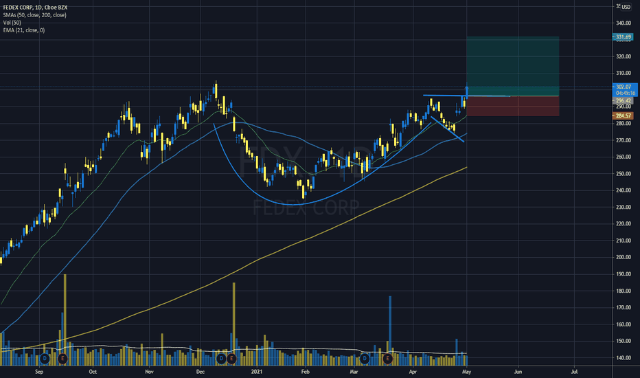Select the red stop-loss zone
The width and height of the screenshot is (640, 378).
click(513, 106)
